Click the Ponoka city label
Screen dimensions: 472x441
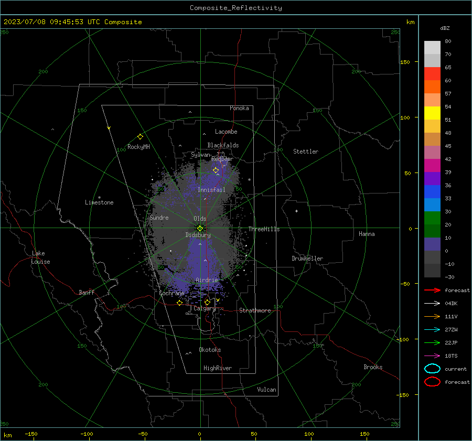coord(239,108)
